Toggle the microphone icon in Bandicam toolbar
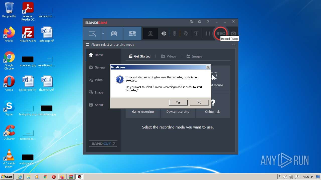The width and height of the screenshot is (321, 180). [175, 33]
